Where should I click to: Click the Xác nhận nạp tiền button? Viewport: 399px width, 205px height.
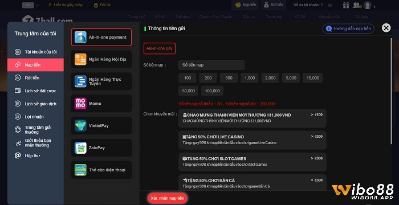click(167, 198)
